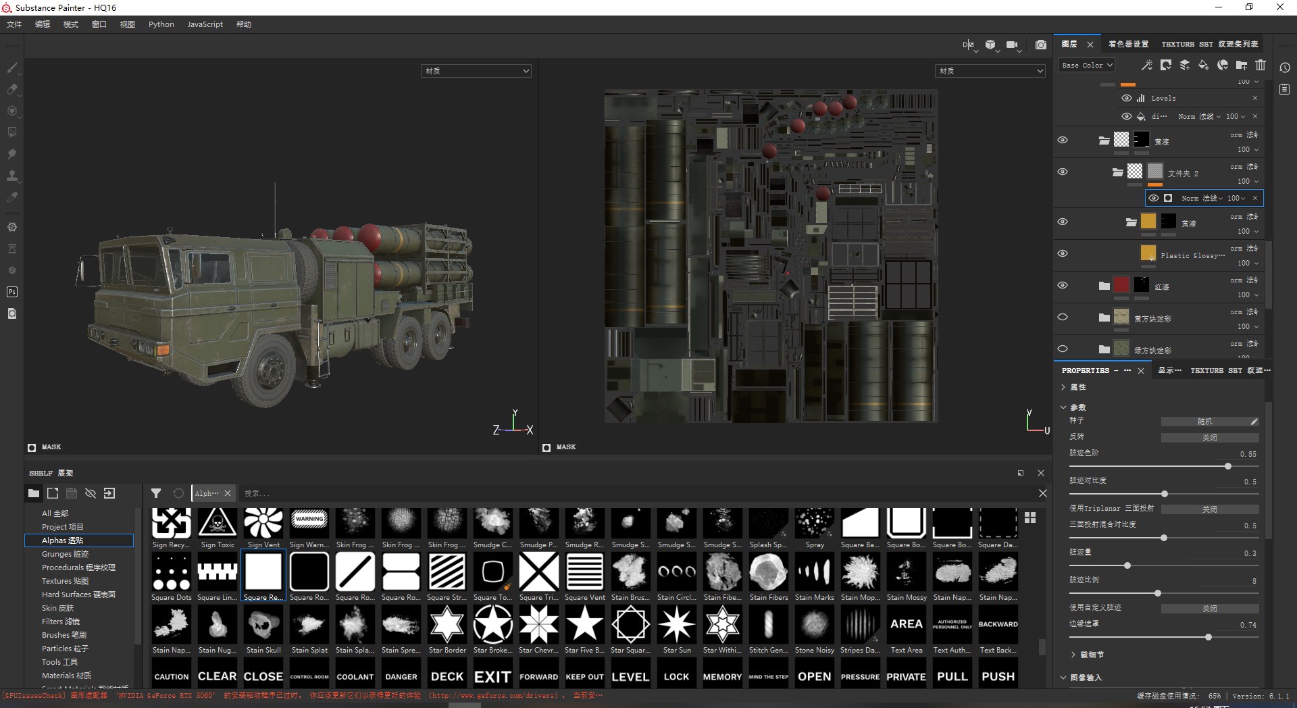
Task: Click the Photoshop export icon
Action: coord(12,292)
